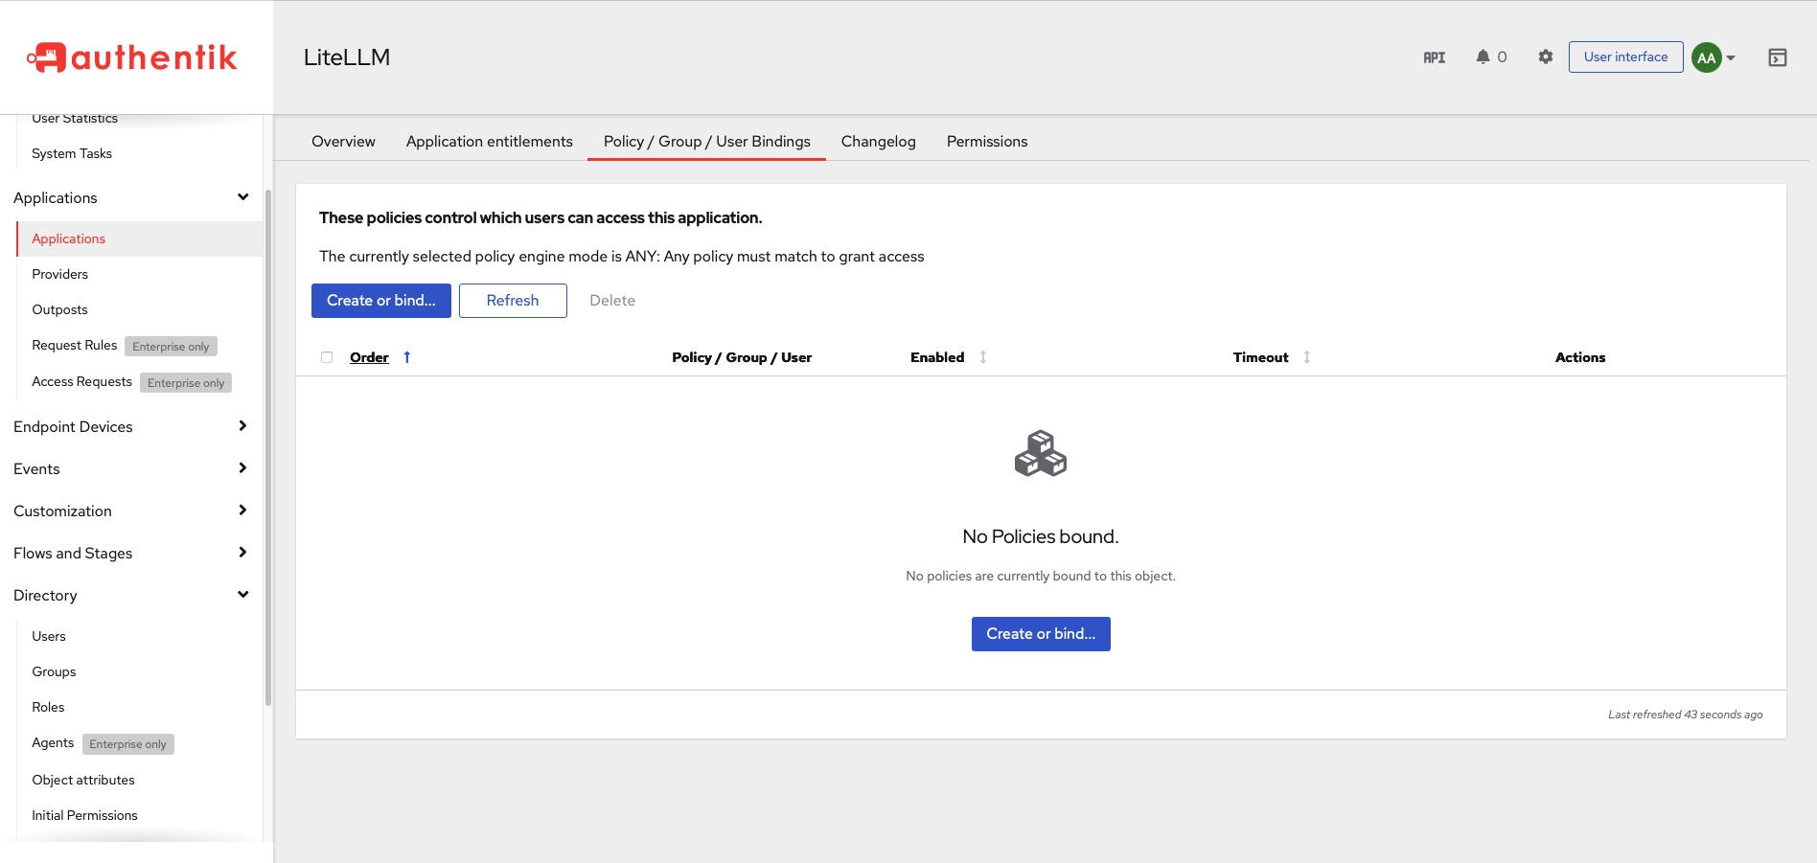Open the API drawer icon
Image resolution: width=1817 pixels, height=863 pixels.
point(1434,57)
